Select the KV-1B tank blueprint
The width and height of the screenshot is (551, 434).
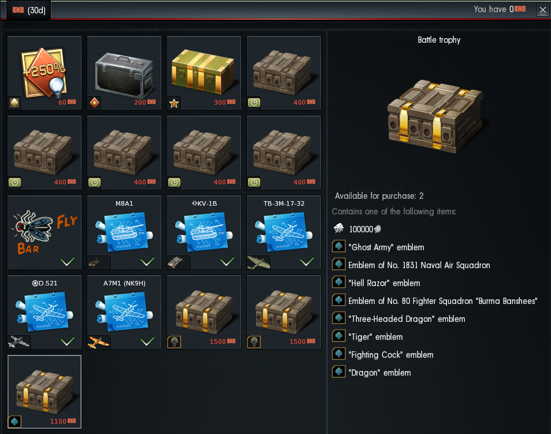point(204,232)
